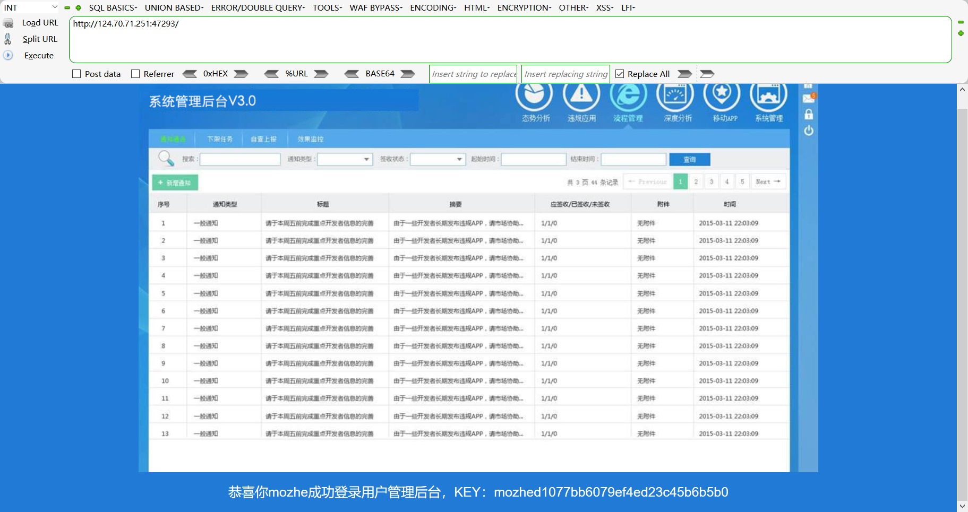Image resolution: width=968 pixels, height=512 pixels.
Task: Go to pagination page 5
Action: click(742, 181)
